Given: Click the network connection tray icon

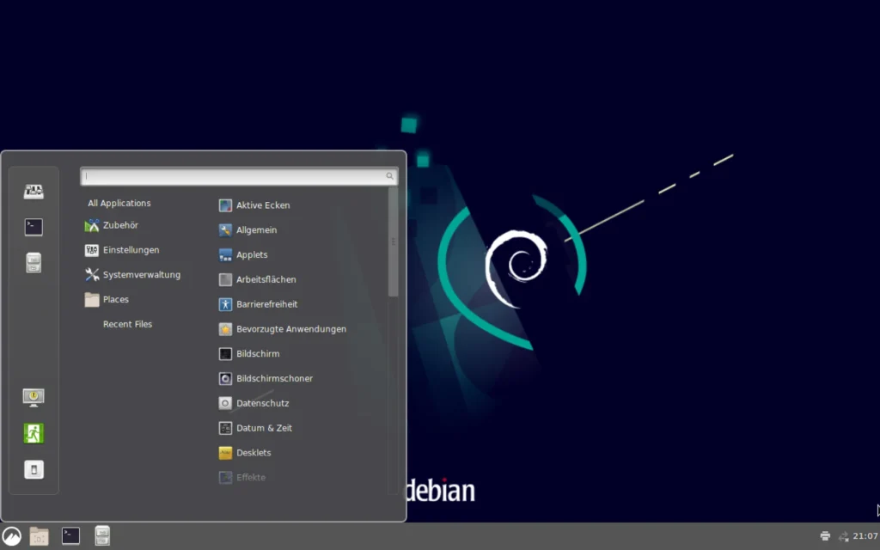Looking at the screenshot, I should pos(843,536).
